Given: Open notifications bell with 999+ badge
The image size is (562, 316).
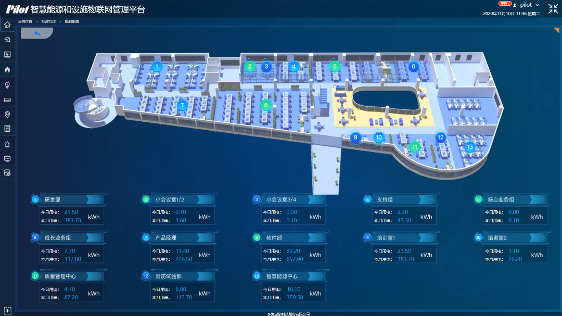Looking at the screenshot, I should pyautogui.click(x=505, y=4).
